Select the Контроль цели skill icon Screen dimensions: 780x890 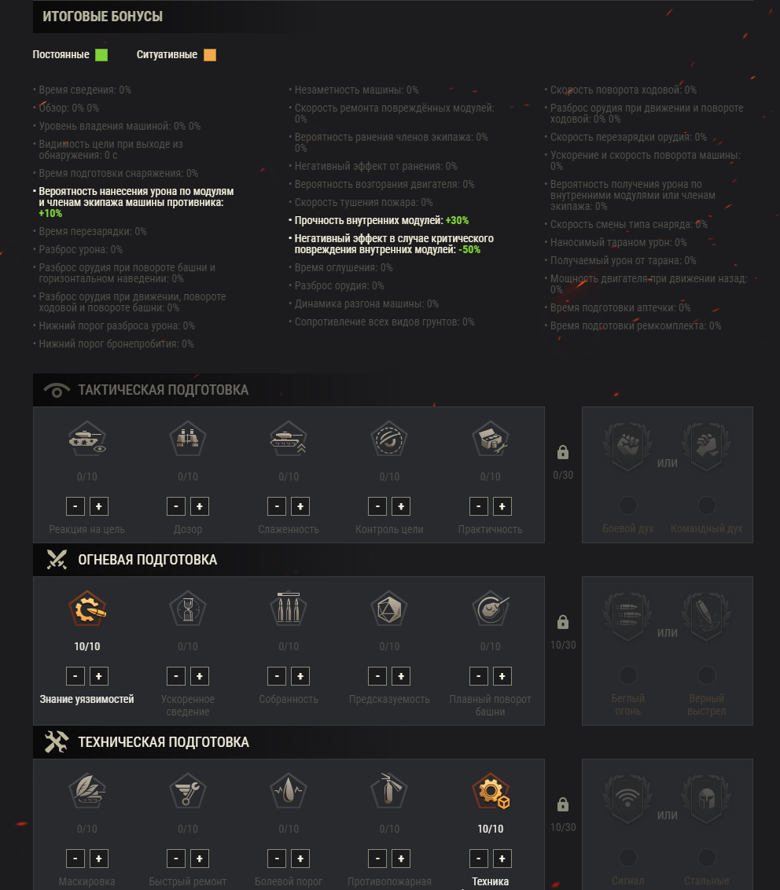[x=389, y=439]
